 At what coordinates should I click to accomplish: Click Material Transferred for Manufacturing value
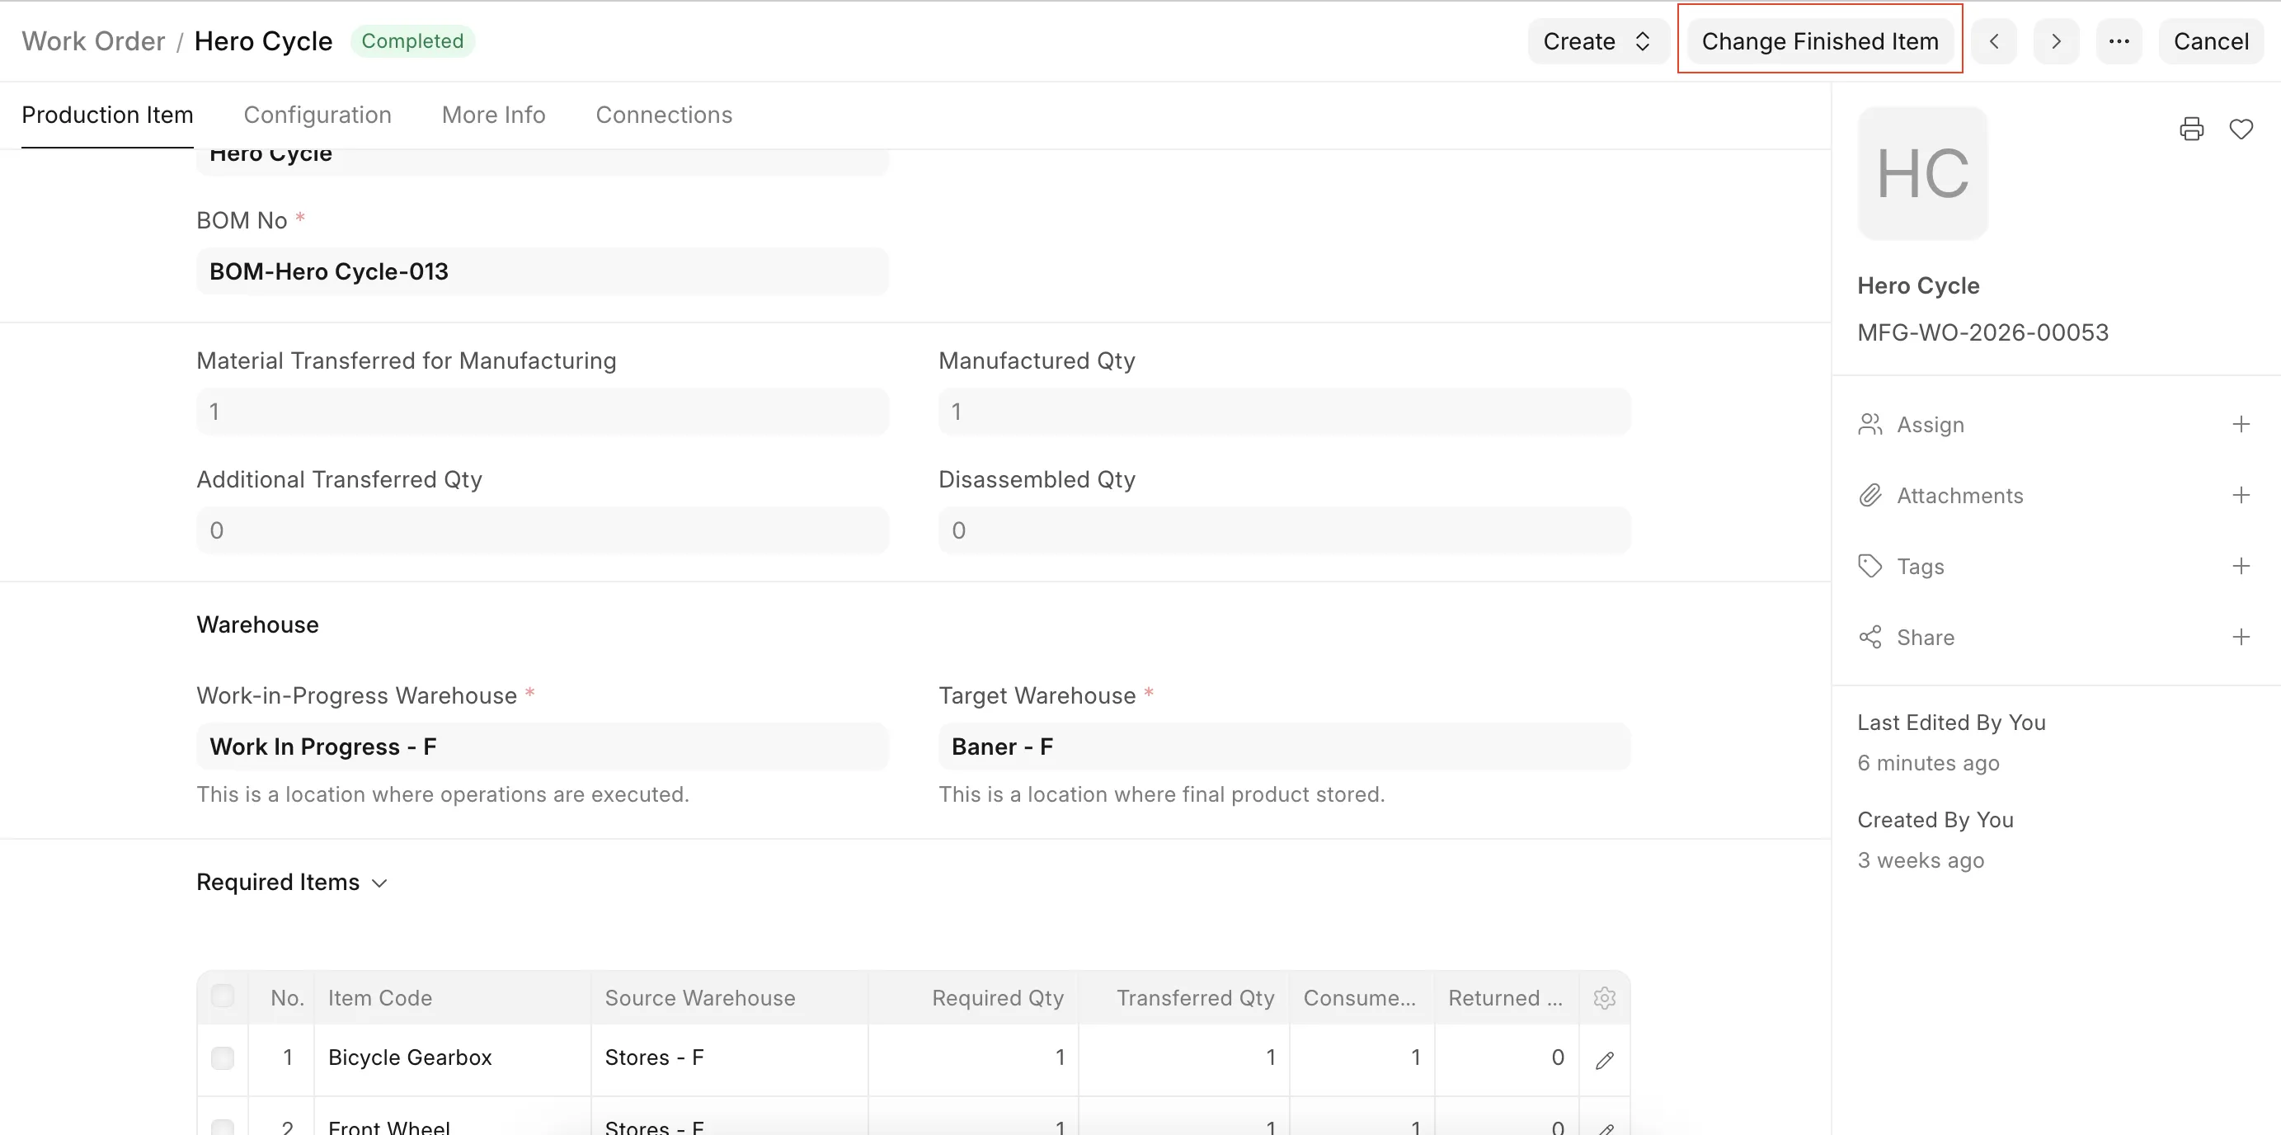(542, 412)
